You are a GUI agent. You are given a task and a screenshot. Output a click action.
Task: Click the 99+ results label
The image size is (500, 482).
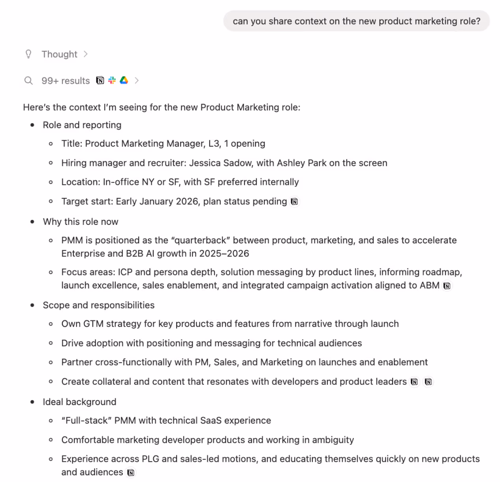tap(66, 81)
